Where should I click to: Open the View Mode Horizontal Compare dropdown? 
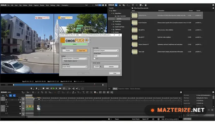pos(106,51)
